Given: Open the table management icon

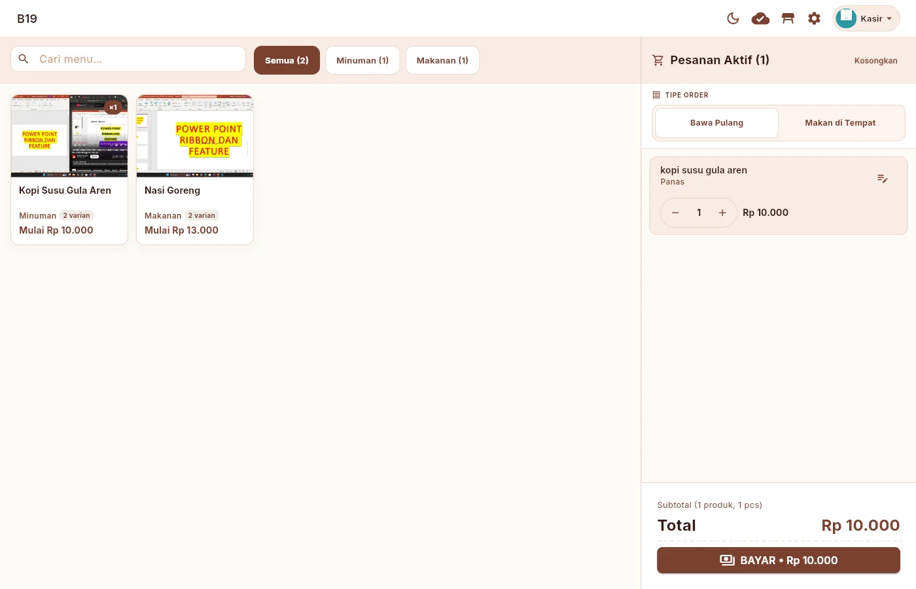Looking at the screenshot, I should (788, 18).
